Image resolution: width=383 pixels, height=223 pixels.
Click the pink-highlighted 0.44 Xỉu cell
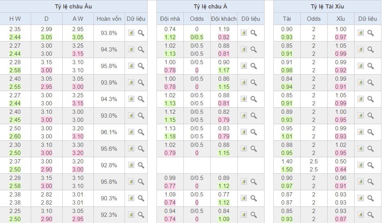pyautogui.click(x=341, y=170)
